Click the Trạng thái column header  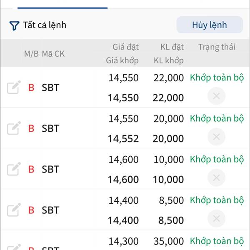coord(217,47)
